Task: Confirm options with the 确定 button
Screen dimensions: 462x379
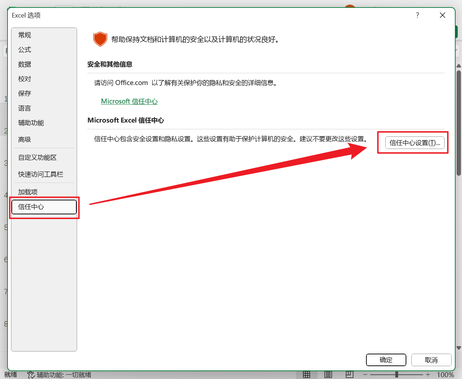Action: [386, 360]
